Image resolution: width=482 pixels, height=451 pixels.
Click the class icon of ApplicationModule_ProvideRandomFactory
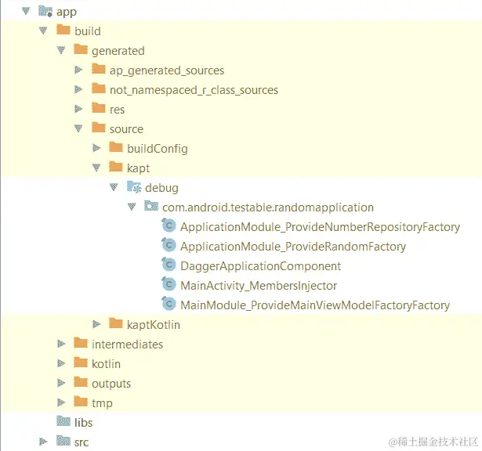tap(169, 245)
